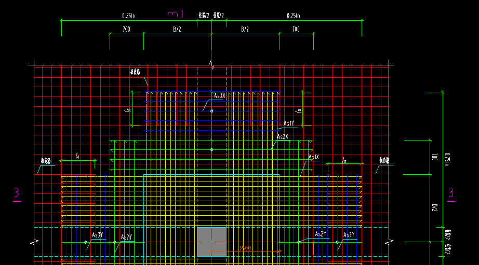Viewport: 479px width, 265px height.
Task: Pick the top-left 700 dimension
Action: click(126, 29)
